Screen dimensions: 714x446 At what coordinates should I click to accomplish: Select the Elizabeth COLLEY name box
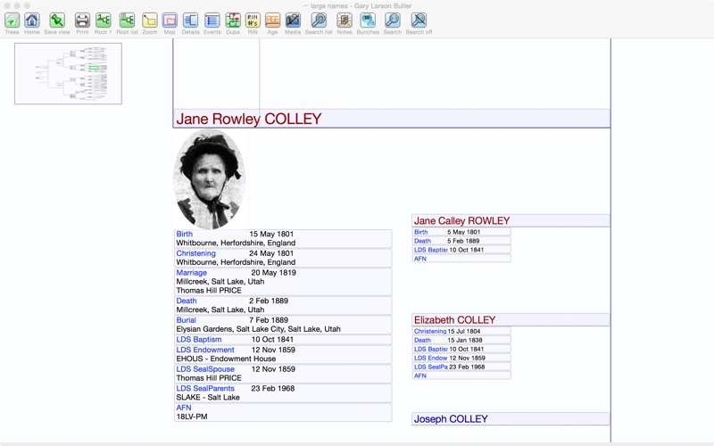coord(511,320)
